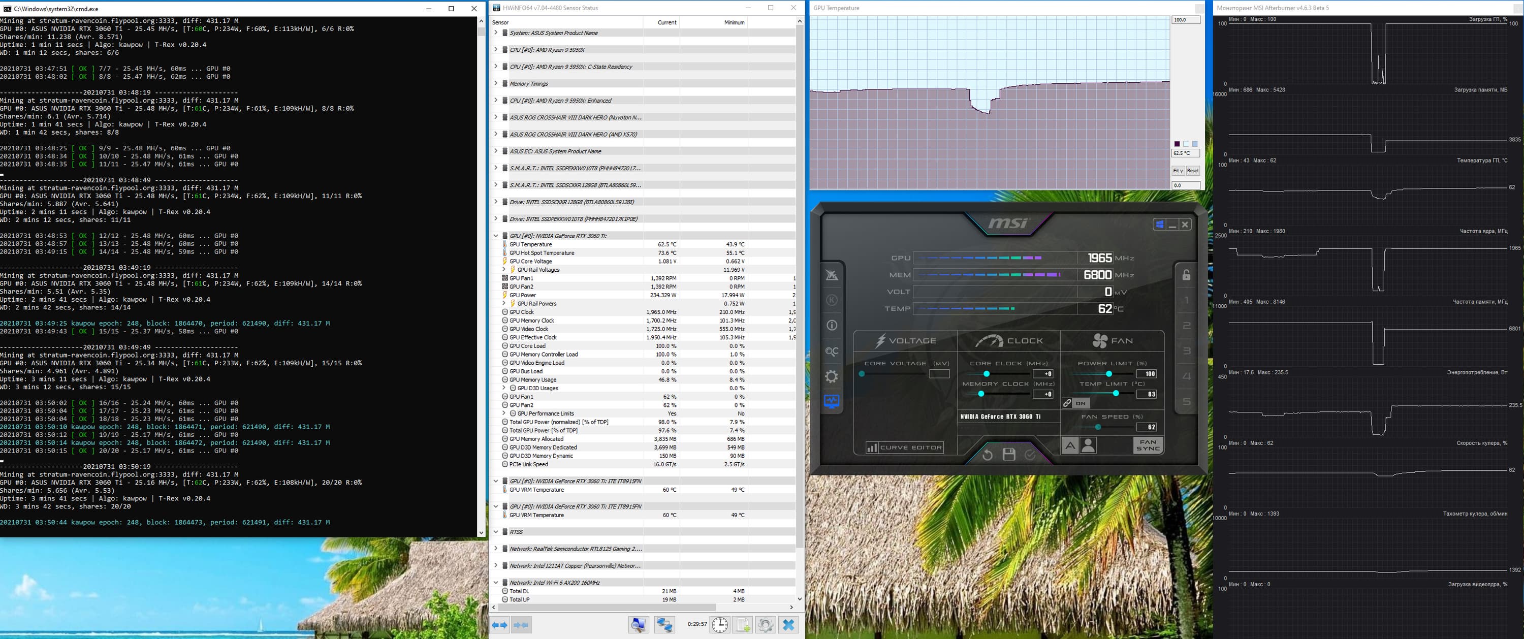Open the Curve Editor

(x=905, y=448)
